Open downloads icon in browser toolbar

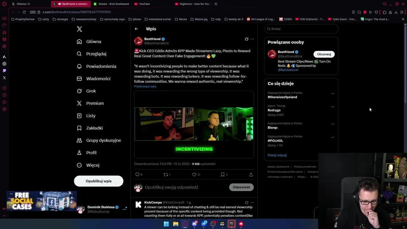[x=396, y=12]
